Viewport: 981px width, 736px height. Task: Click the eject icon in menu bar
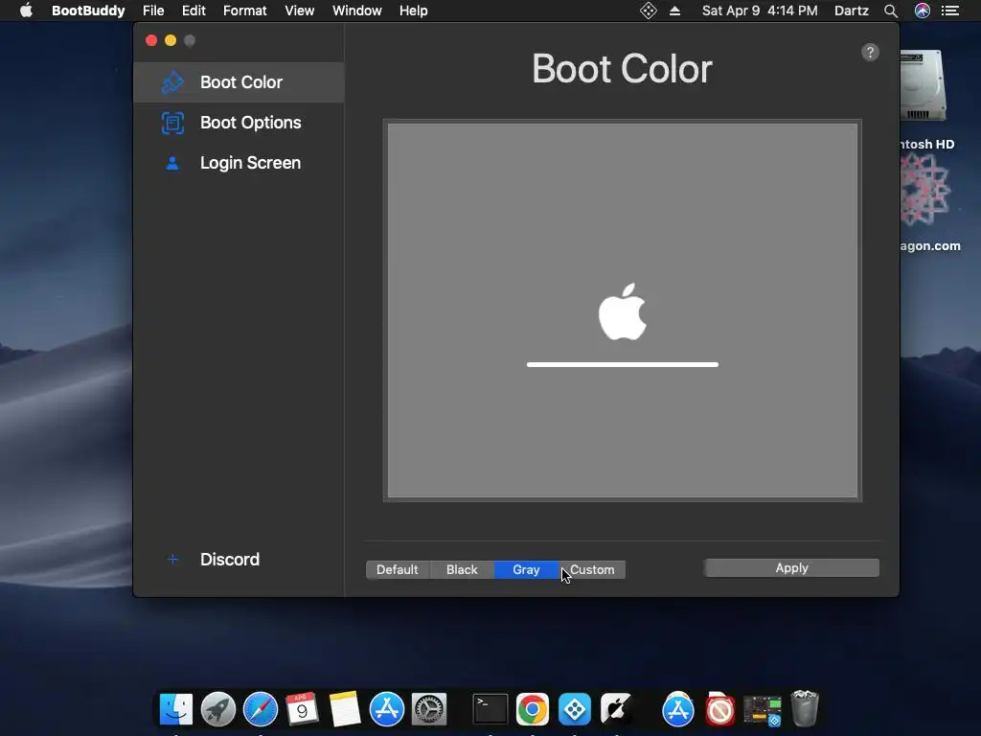tap(675, 11)
